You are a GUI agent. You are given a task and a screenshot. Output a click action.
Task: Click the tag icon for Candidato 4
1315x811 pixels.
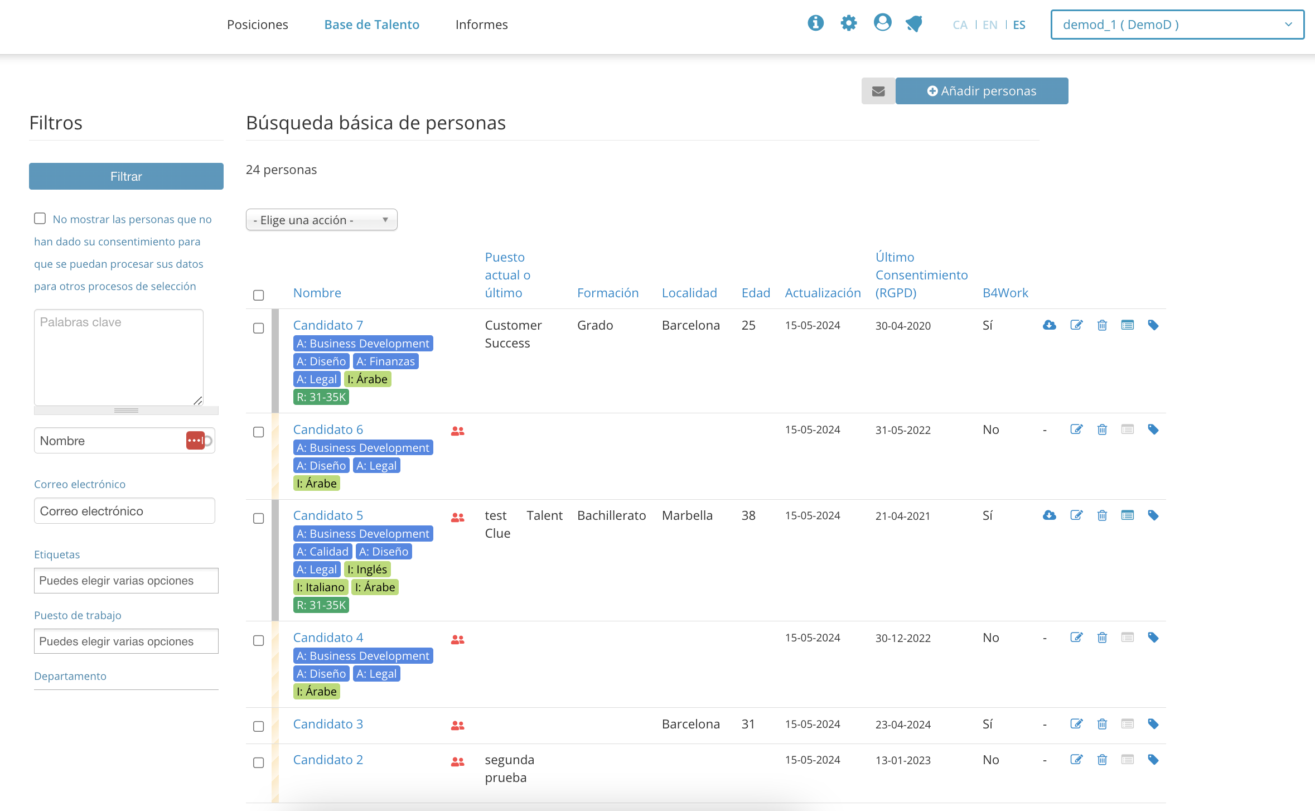(x=1153, y=638)
